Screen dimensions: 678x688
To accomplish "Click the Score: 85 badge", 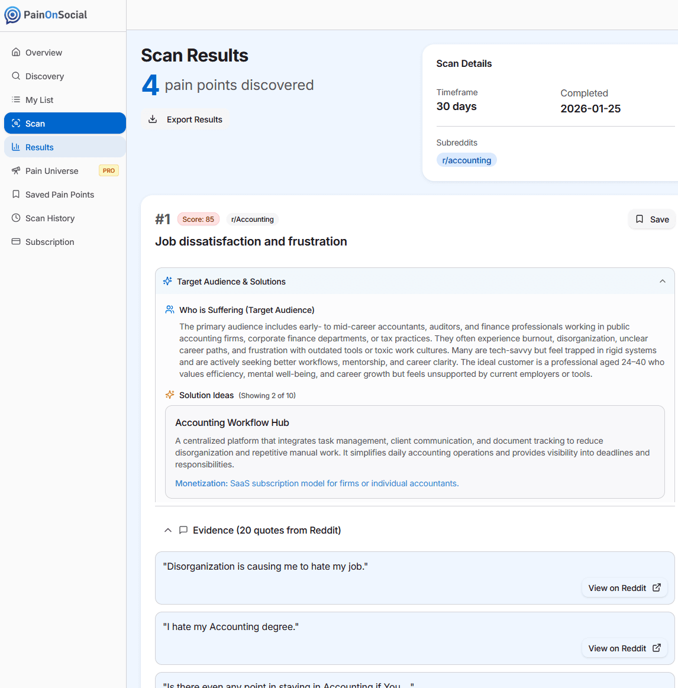I will point(198,219).
